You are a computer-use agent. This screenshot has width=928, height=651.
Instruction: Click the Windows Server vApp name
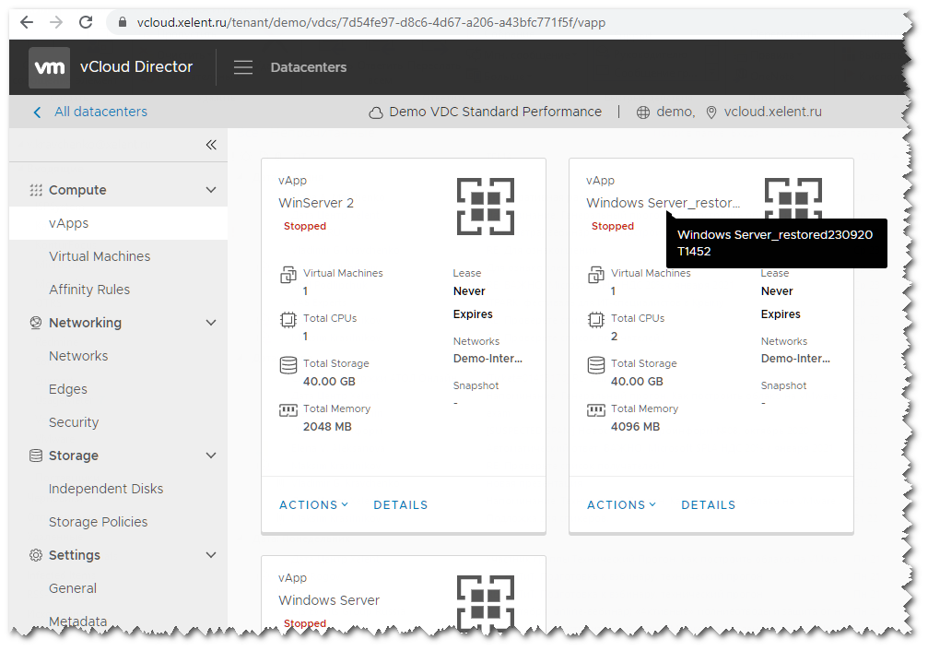pyautogui.click(x=328, y=600)
